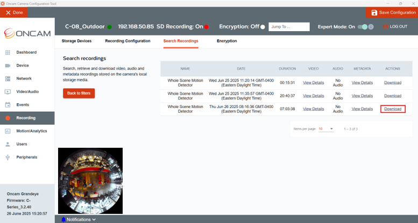Screen dimensions: 418x223
Task: View video details for 20:40:37 recording
Action: [314, 96]
